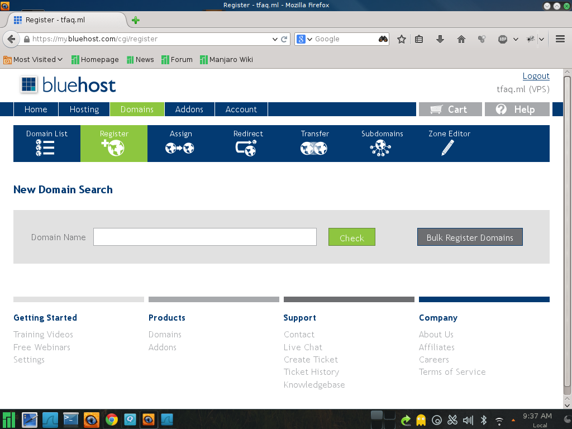
Task: Expand the Adblock Plus dropdown arrow
Action: coord(516,39)
